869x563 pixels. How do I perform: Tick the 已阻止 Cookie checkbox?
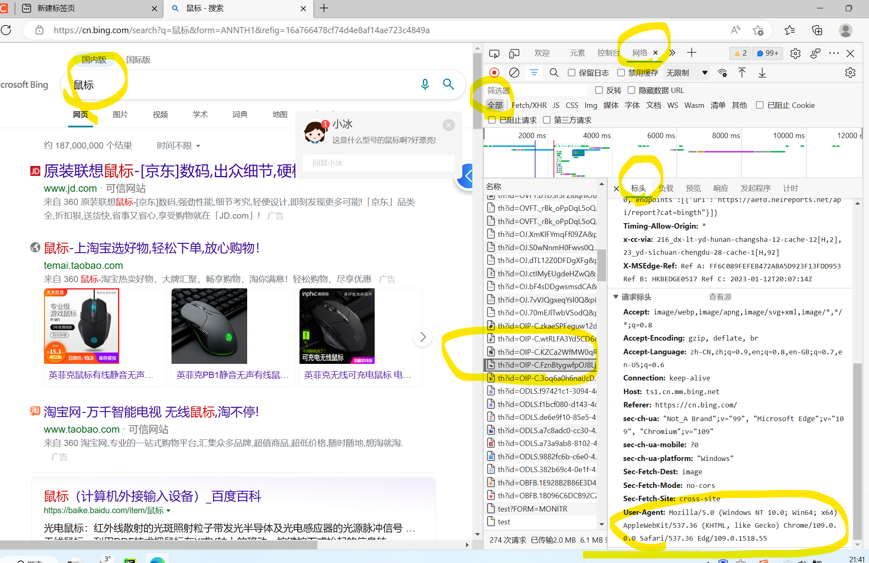point(760,105)
